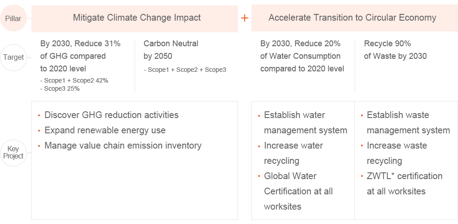
Task: Click Establish water management system item
Action: point(305,123)
